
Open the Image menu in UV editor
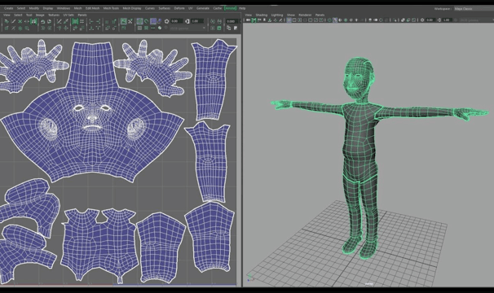tap(40, 15)
